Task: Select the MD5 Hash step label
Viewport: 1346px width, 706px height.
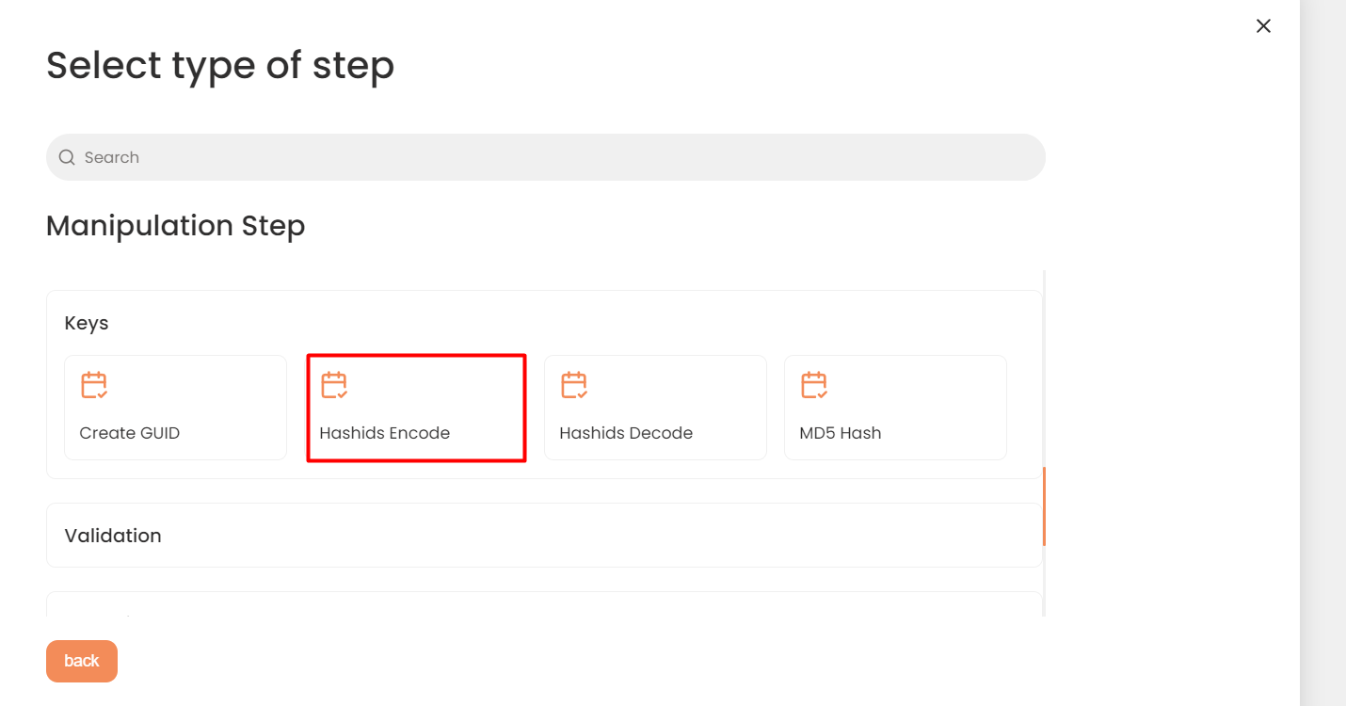Action: [x=841, y=433]
